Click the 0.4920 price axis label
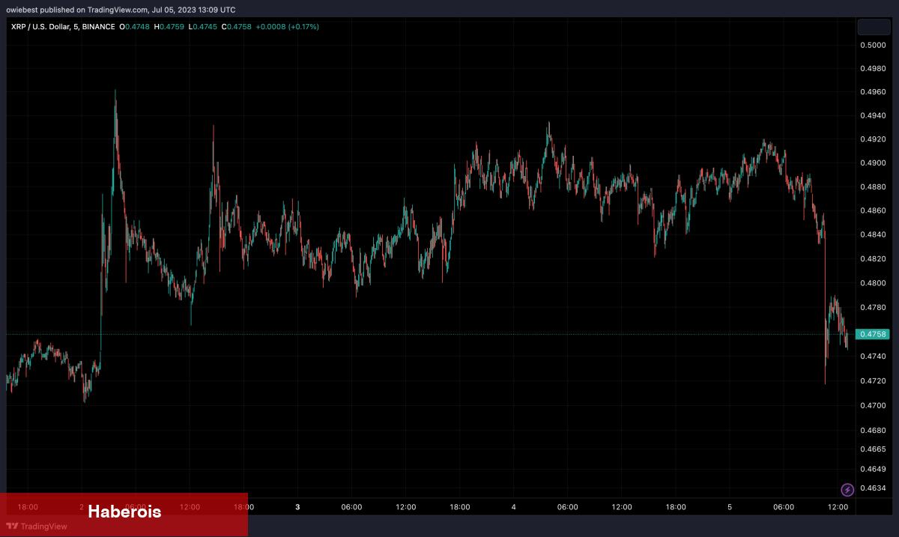Viewport: 899px width, 537px height. (x=873, y=139)
